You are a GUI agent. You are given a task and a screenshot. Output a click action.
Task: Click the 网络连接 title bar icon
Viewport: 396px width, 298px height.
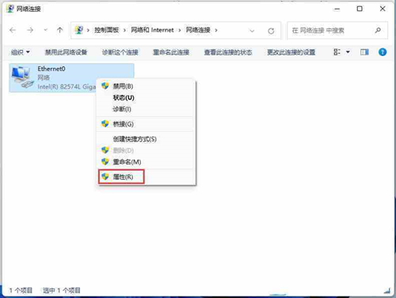(10, 9)
